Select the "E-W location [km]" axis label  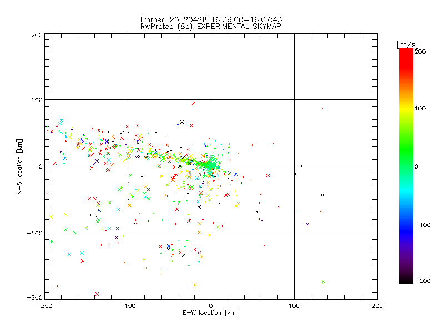(x=210, y=313)
